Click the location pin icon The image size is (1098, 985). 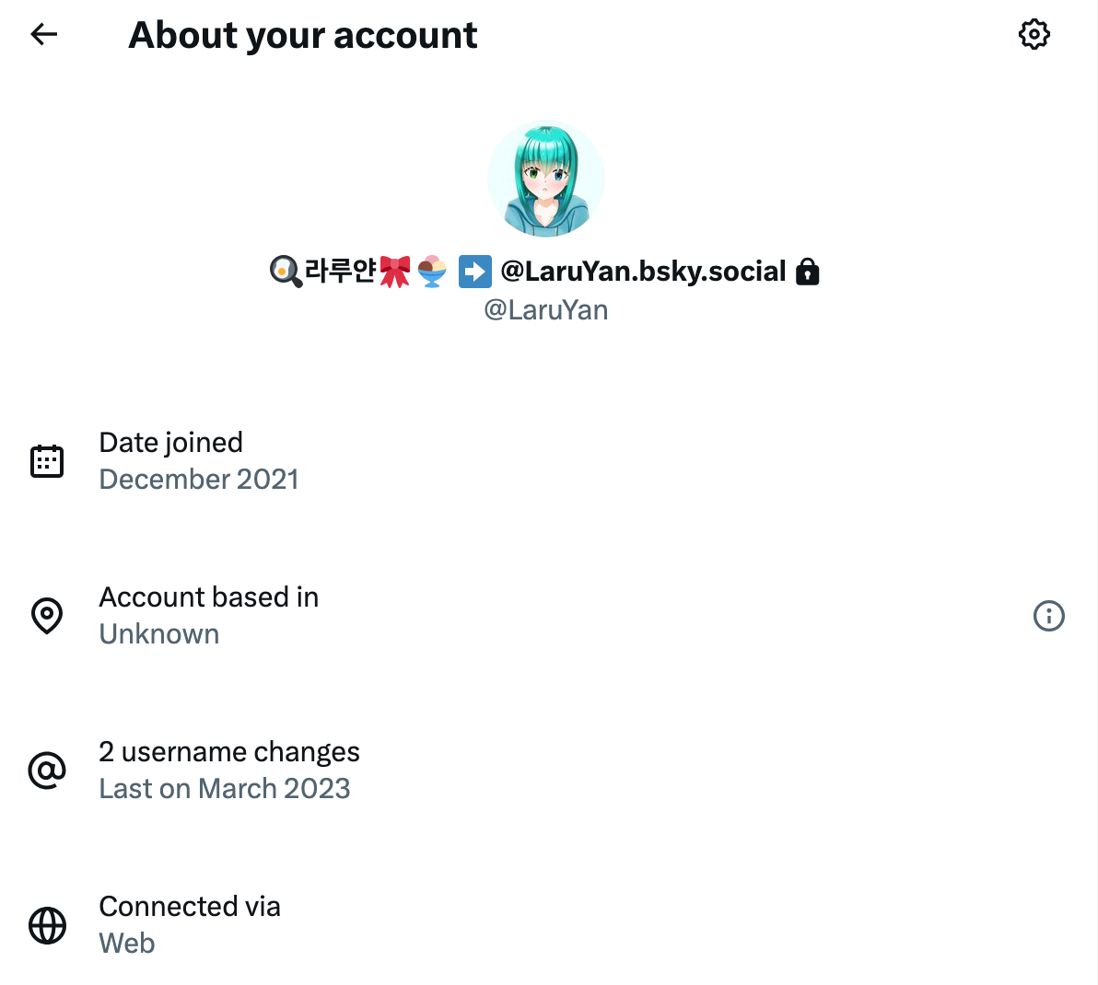pos(47,616)
